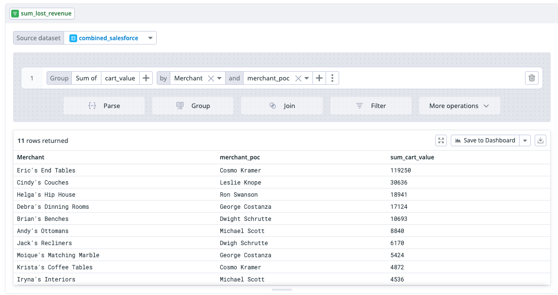Open the Save to Dashboard dropdown arrow
Image resolution: width=558 pixels, height=295 pixels.
pyautogui.click(x=525, y=140)
